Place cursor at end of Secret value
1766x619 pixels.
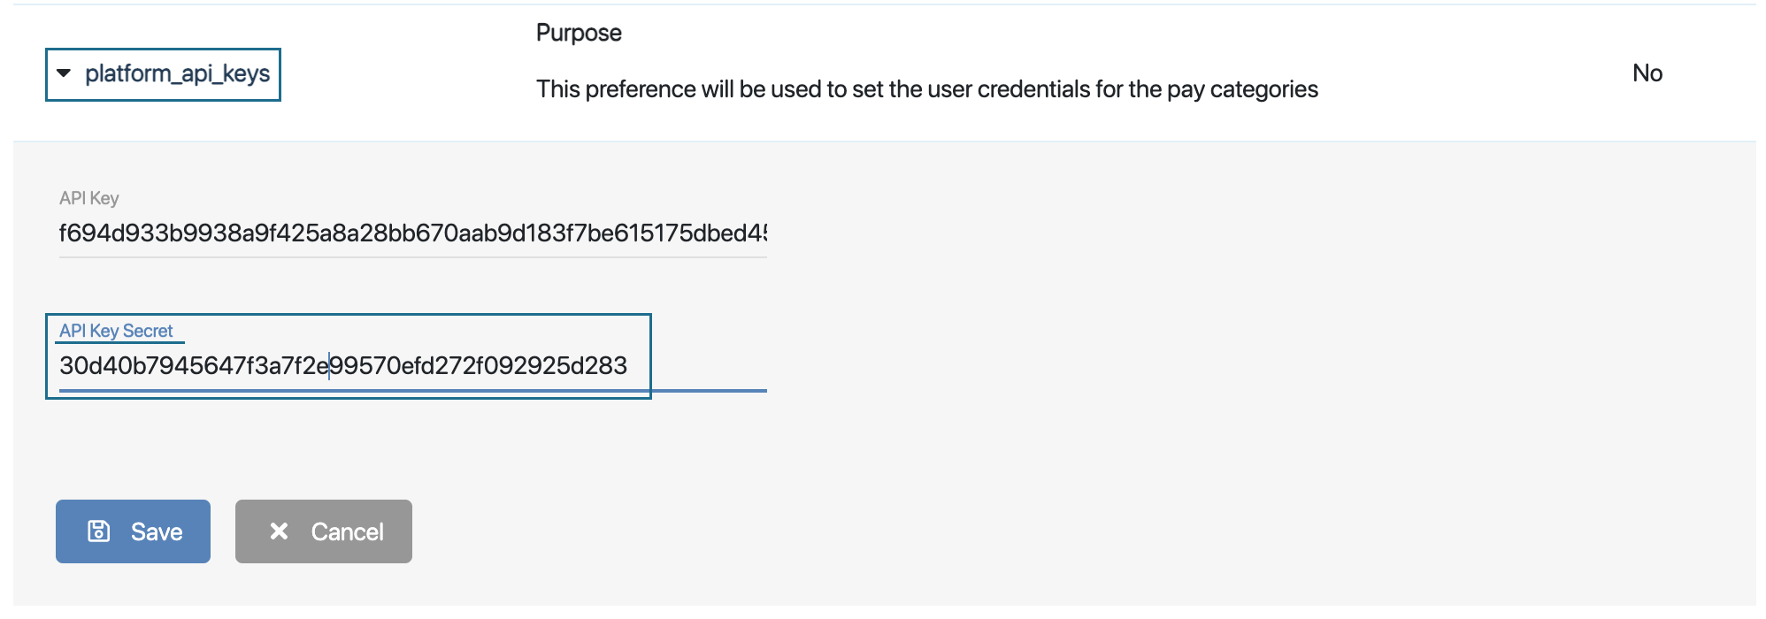click(629, 366)
